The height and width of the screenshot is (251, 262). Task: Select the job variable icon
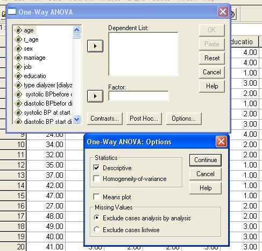[18, 67]
